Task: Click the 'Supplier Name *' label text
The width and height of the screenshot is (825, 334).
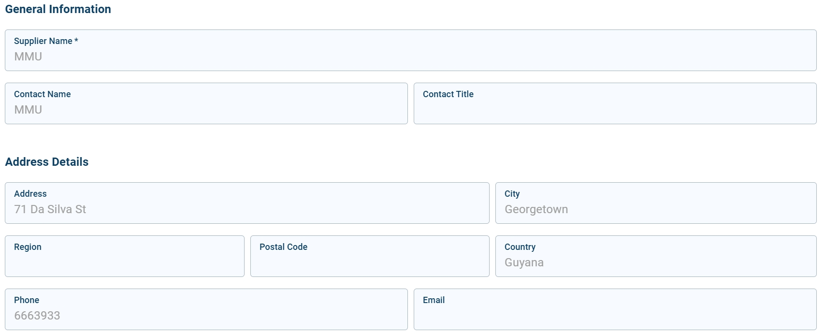Action: pyautogui.click(x=46, y=41)
